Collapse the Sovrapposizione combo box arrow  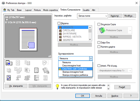(91, 59)
